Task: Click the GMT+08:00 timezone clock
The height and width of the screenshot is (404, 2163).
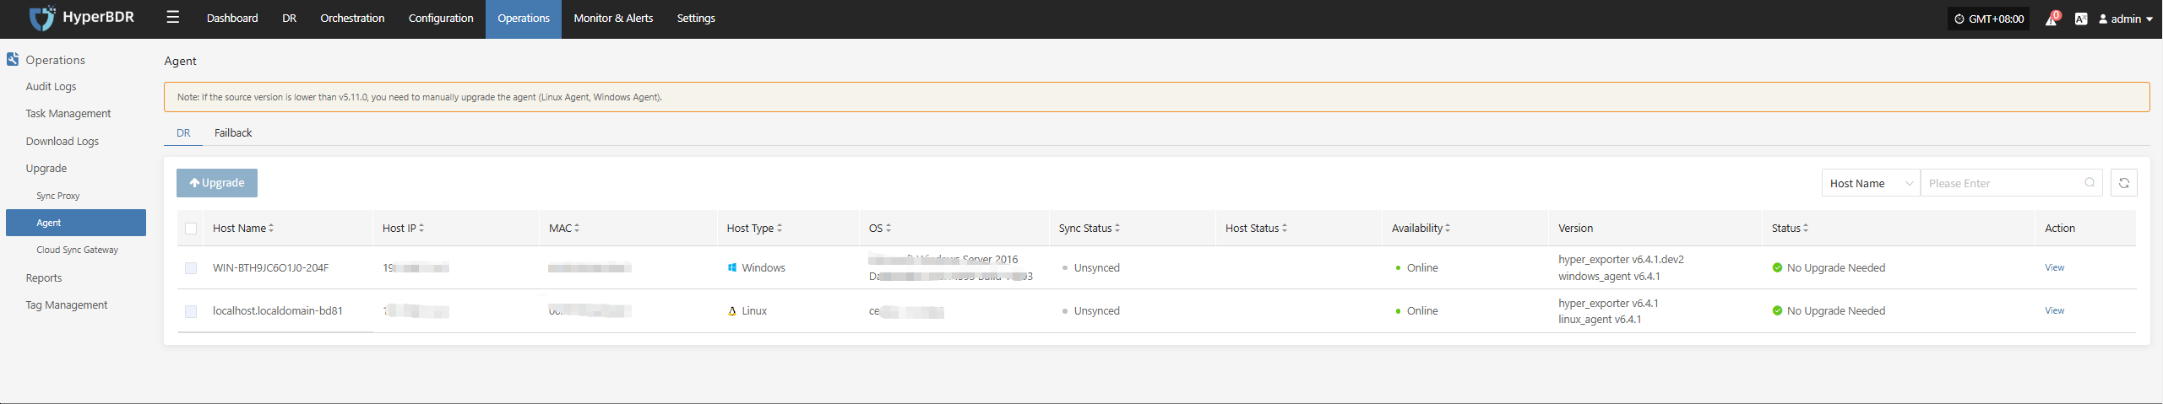Action: click(x=1988, y=19)
